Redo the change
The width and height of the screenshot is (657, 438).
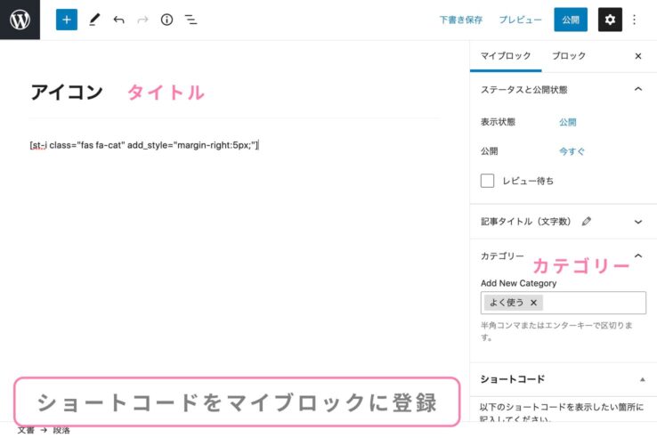142,20
